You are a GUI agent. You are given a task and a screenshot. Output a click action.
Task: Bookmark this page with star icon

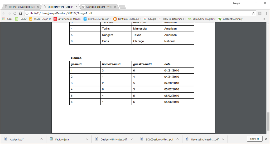253,13
